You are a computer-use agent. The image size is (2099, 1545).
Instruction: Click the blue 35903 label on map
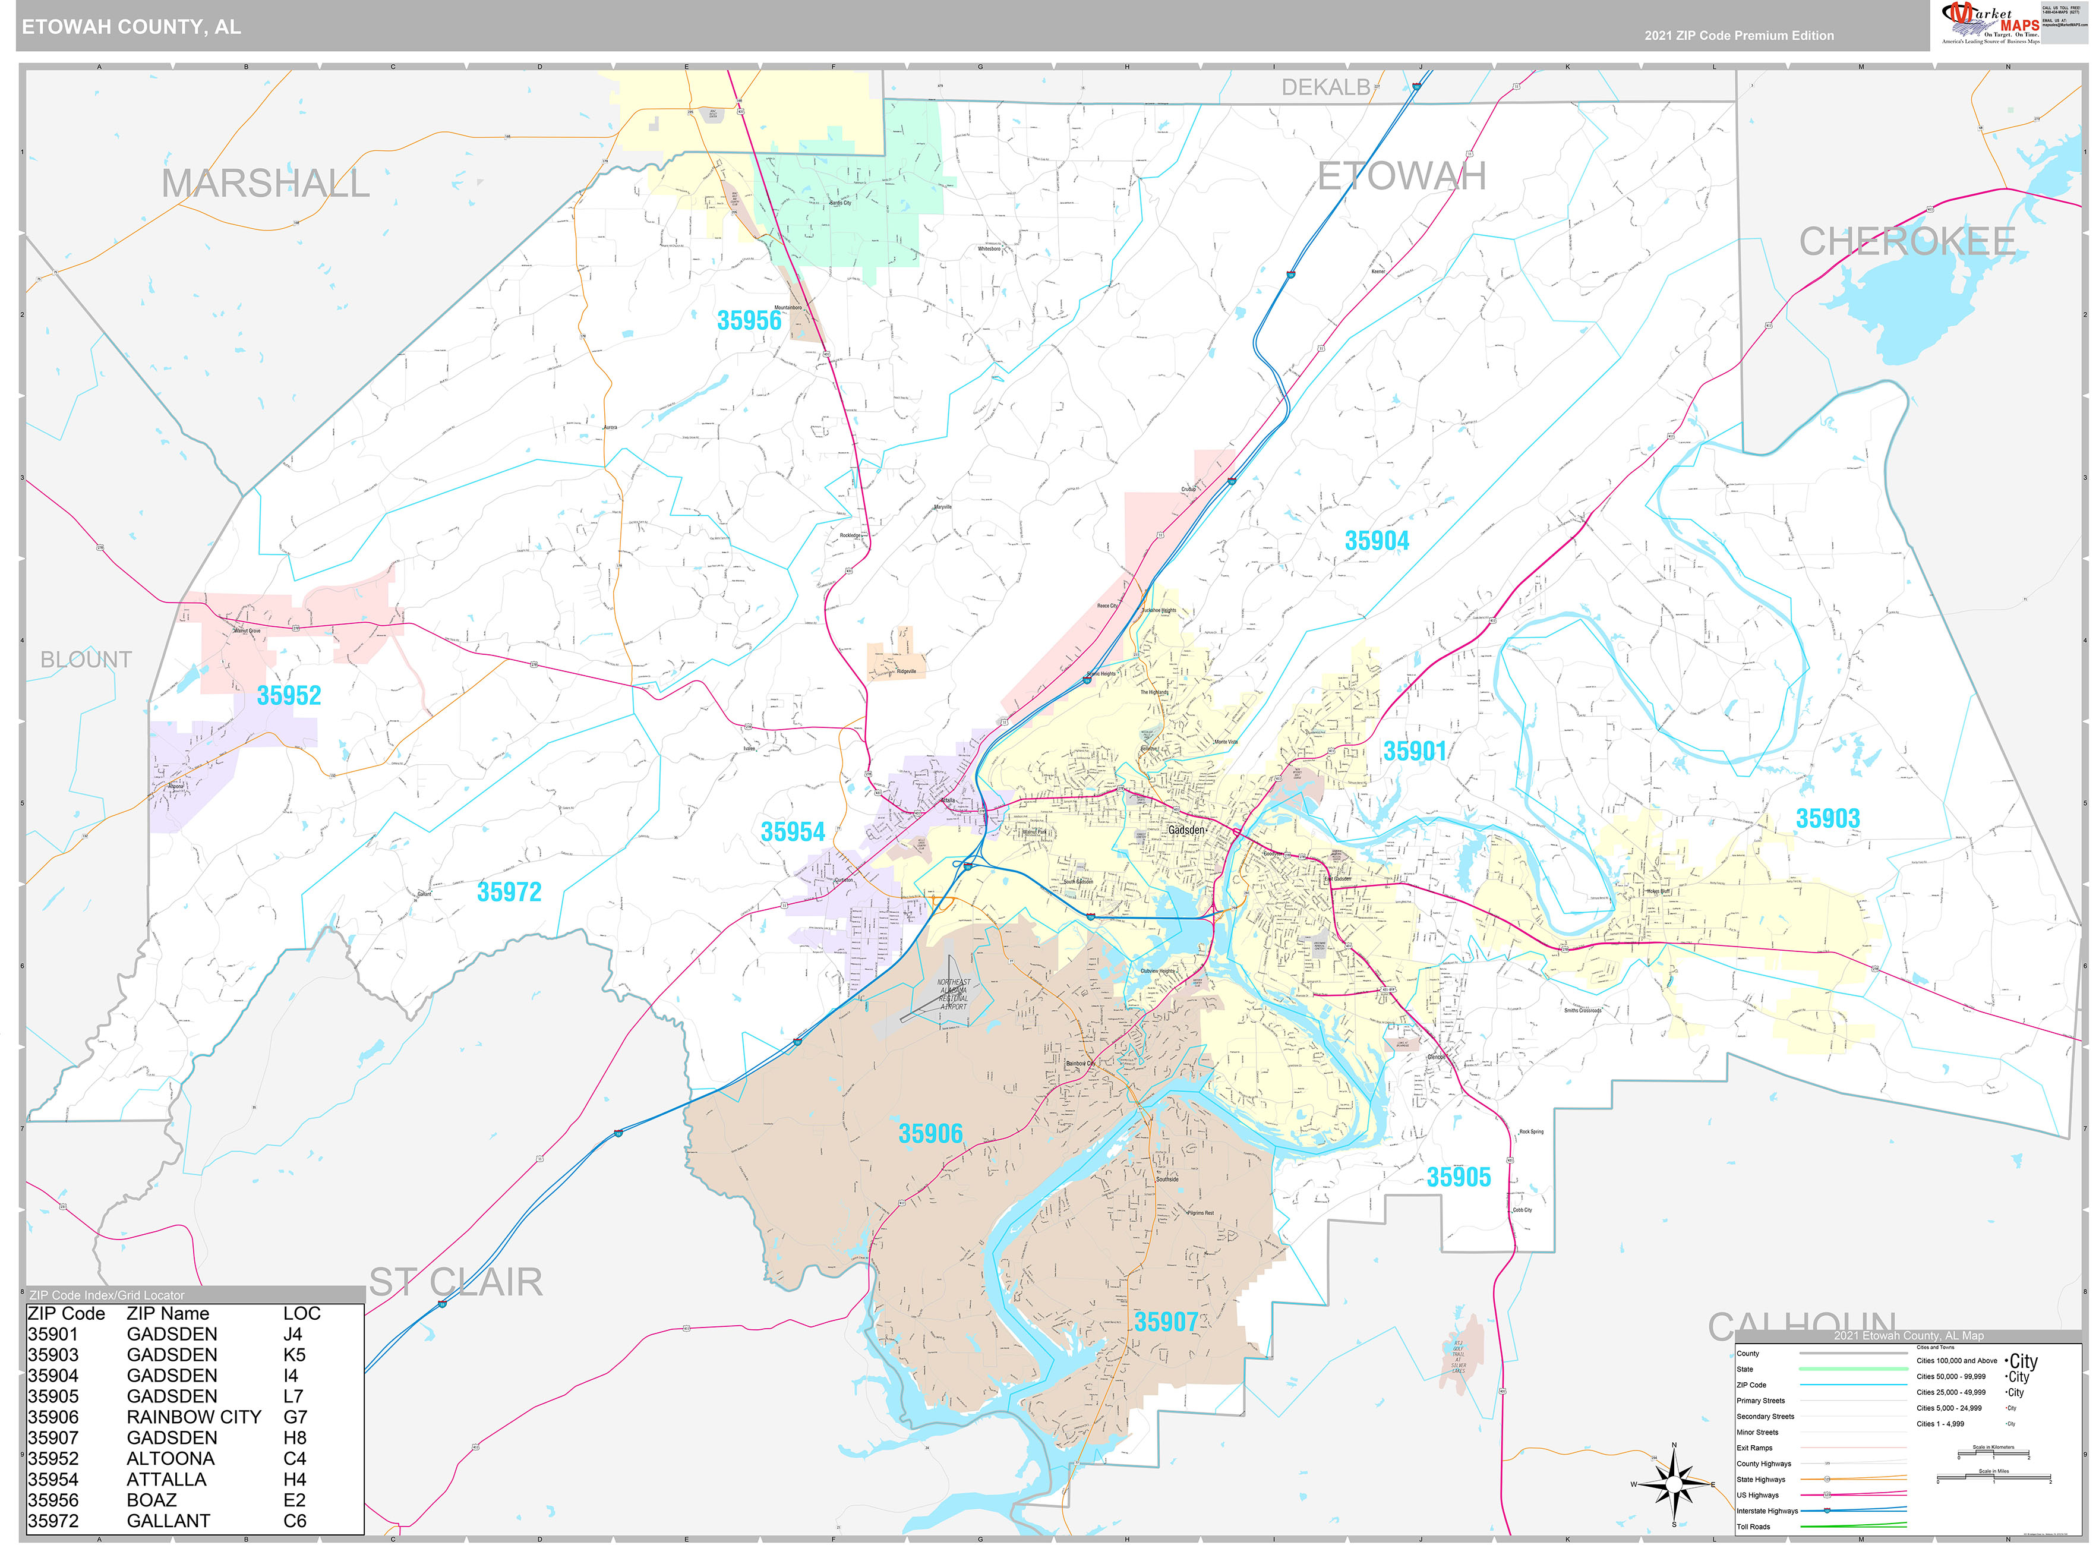[1828, 818]
